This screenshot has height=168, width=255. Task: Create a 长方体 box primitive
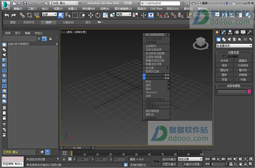(224, 61)
